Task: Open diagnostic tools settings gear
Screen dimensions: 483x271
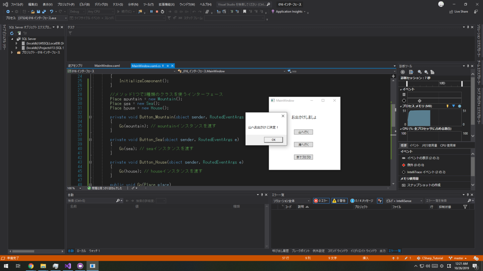Action: tap(403, 72)
